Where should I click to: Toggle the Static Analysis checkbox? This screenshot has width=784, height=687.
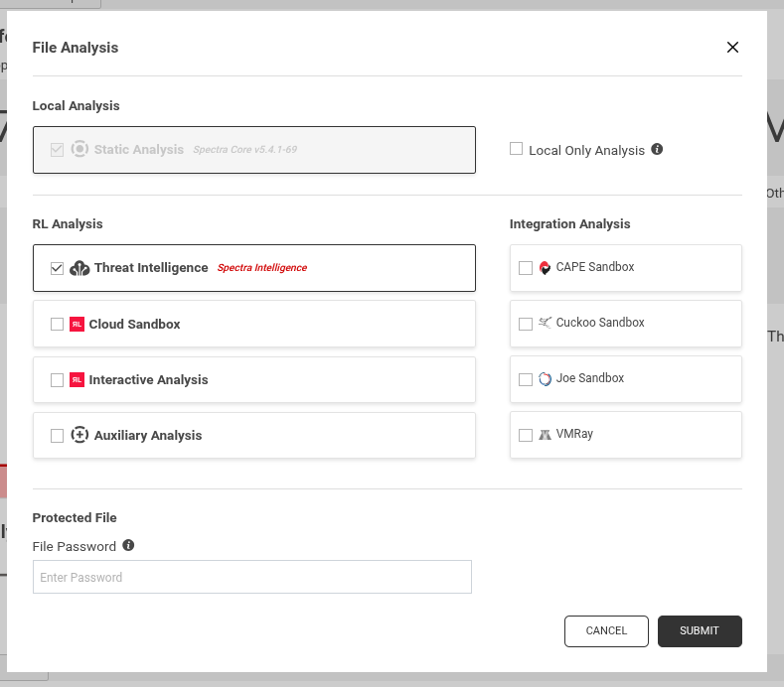pyautogui.click(x=57, y=149)
